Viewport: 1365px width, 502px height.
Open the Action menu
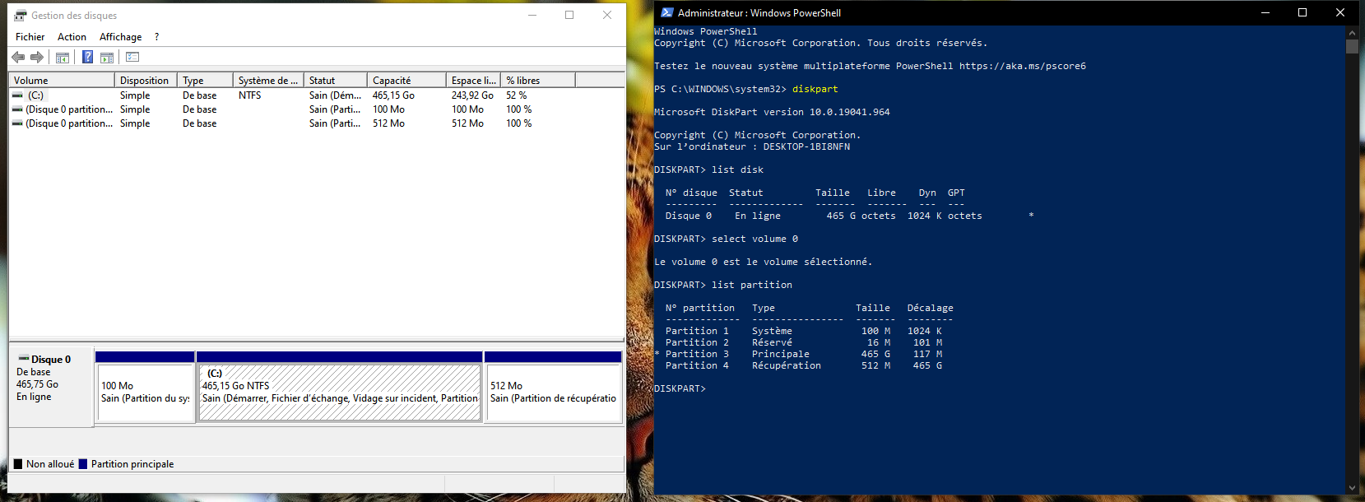(x=72, y=37)
